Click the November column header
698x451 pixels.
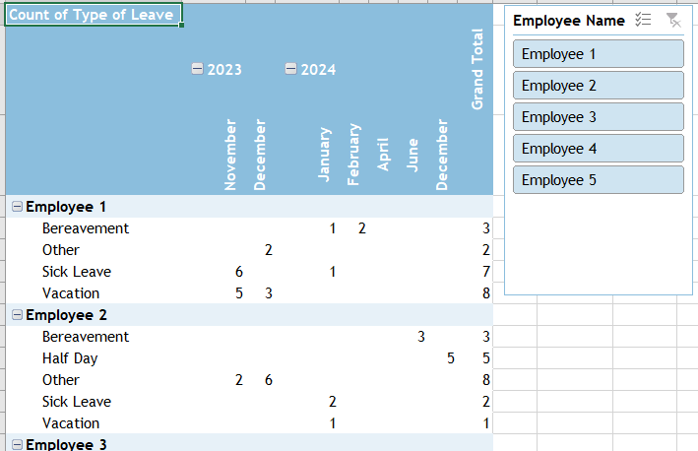point(230,155)
